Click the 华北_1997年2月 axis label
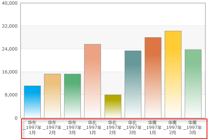Viewport: 208px width, 139px height. click(x=112, y=128)
